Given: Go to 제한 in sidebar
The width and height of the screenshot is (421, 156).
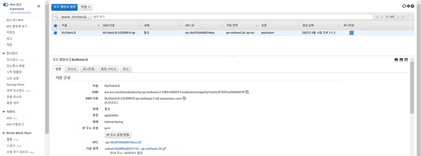Looking at the screenshot, I should point(10,45).
